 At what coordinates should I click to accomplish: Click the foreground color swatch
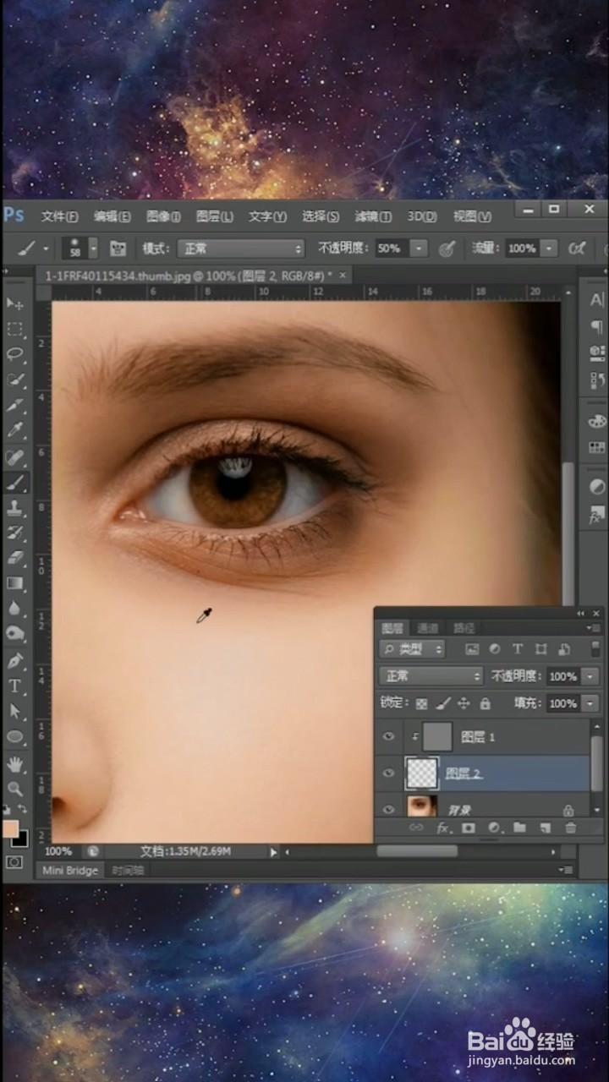[x=10, y=828]
